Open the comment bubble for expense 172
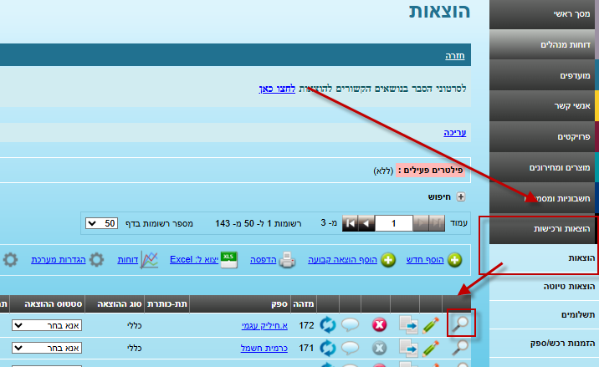 click(x=351, y=324)
